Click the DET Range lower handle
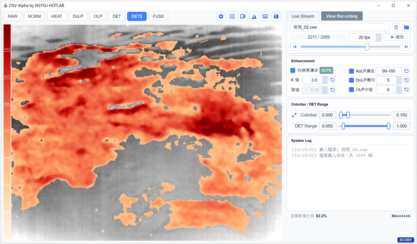 point(343,126)
